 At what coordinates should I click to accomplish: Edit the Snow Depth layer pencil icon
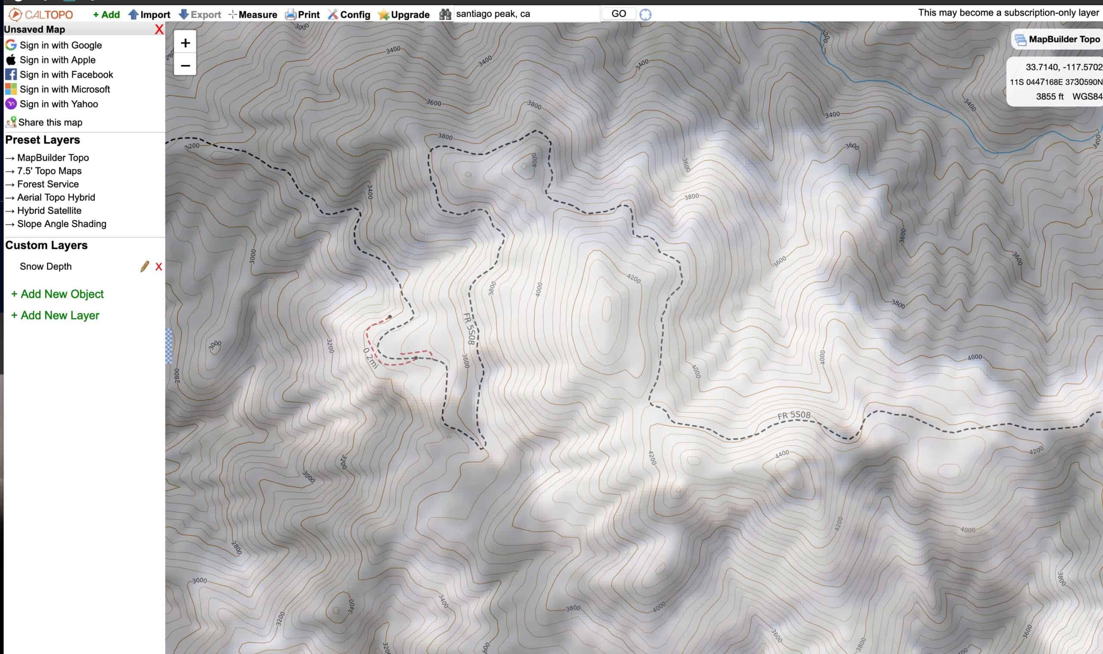[x=144, y=266]
